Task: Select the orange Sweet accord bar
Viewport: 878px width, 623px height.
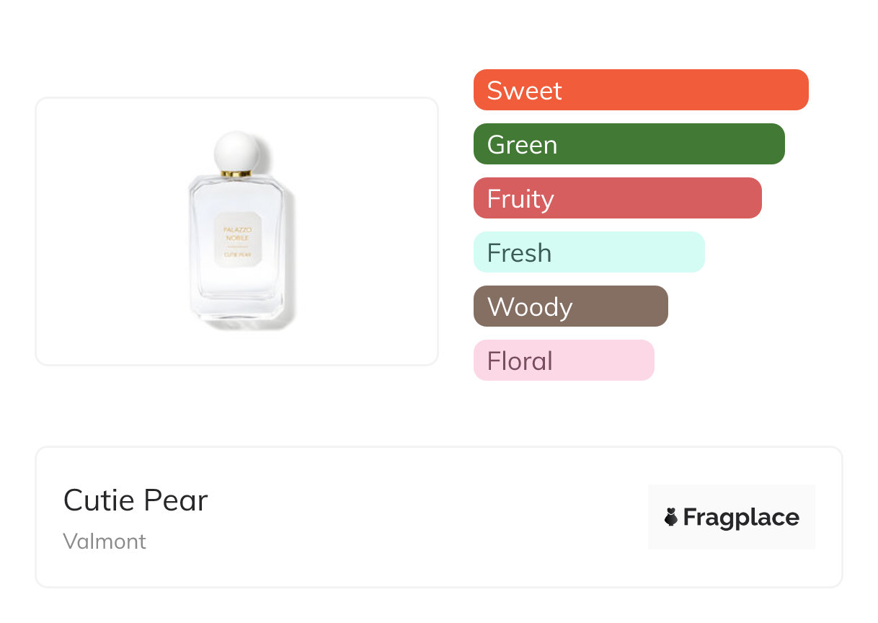Action: tap(640, 90)
